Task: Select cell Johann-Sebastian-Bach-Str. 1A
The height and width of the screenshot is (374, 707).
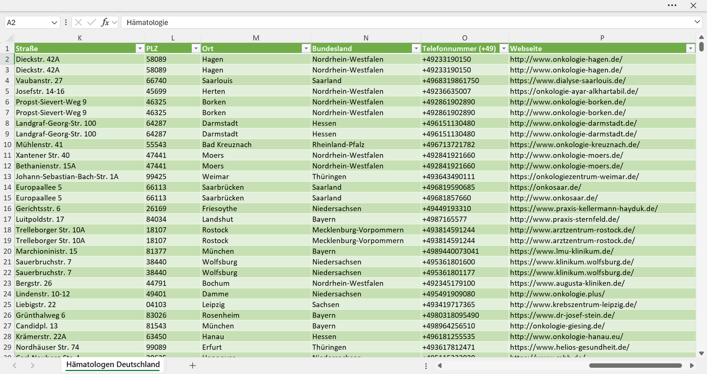Action: pos(80,176)
